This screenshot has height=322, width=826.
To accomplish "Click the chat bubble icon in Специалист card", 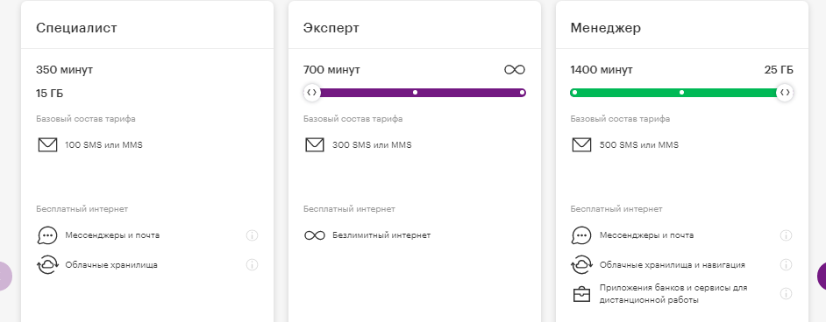I will coord(47,235).
